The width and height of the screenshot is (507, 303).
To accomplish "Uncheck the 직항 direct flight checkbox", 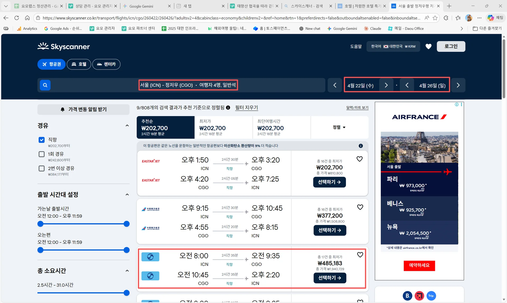I will 41,140.
